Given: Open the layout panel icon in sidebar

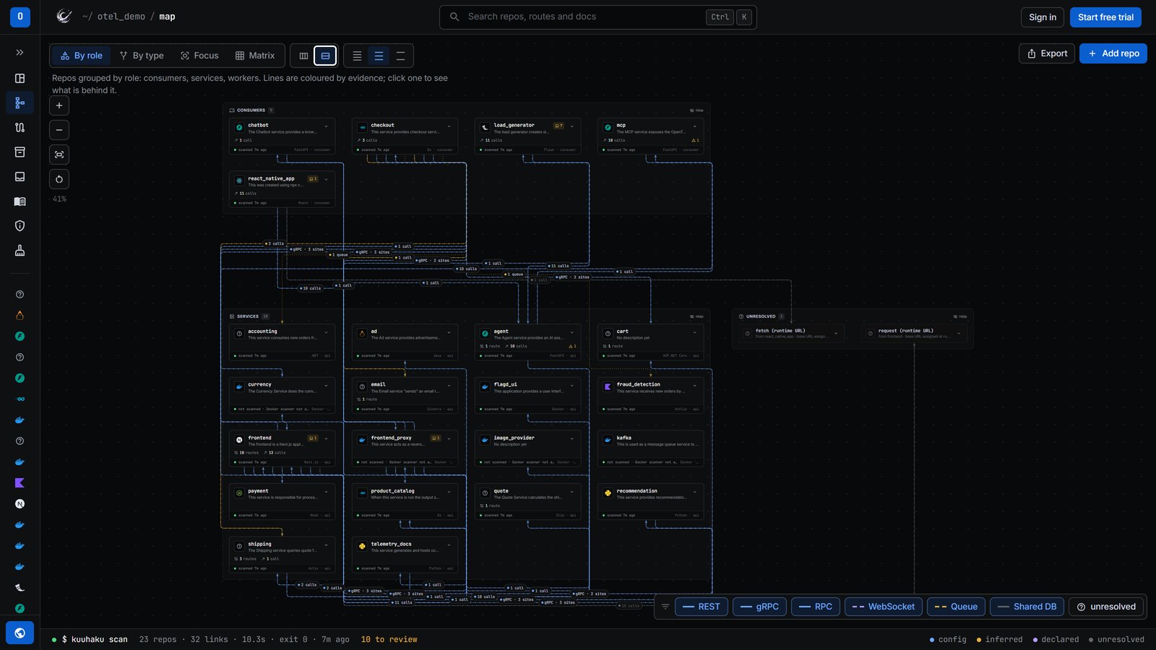Looking at the screenshot, I should 20,78.
